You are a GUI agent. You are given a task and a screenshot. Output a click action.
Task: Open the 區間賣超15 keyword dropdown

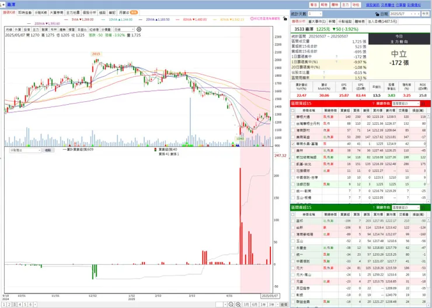click(x=406, y=207)
